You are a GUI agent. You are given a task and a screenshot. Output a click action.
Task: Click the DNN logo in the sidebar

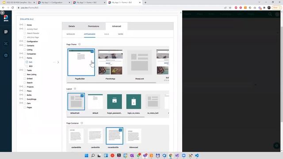[x=6, y=18]
